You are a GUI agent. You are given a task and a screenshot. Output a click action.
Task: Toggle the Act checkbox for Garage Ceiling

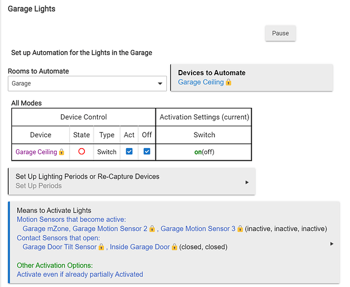point(129,152)
